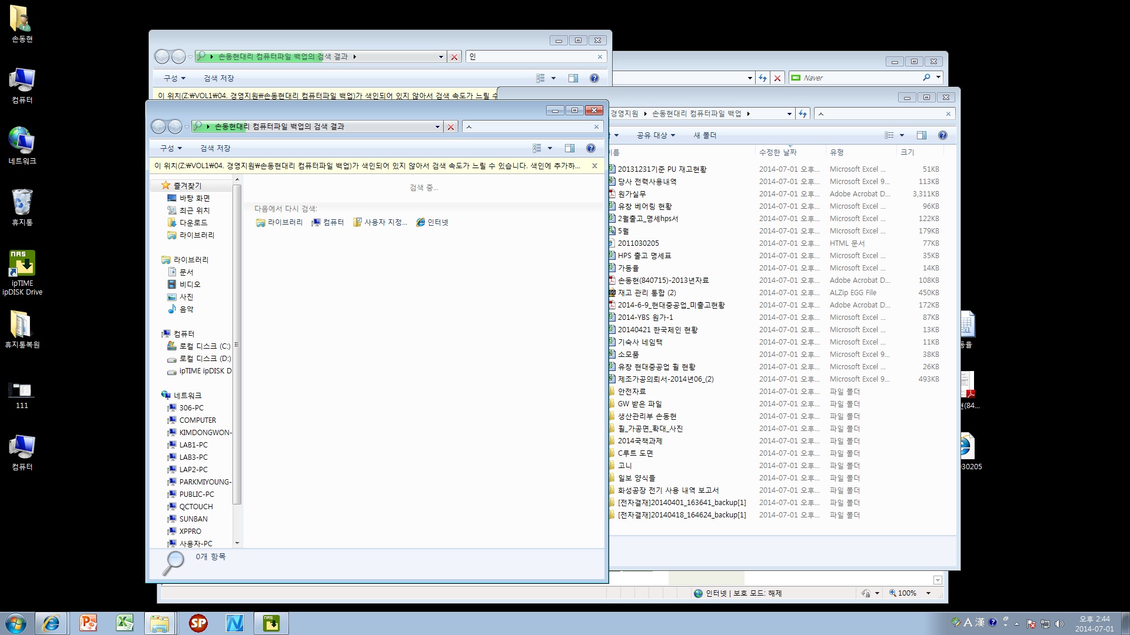1130x635 pixels.
Task: Select ipTIME ipDISK D drive in navigation pane
Action: [x=200, y=370]
